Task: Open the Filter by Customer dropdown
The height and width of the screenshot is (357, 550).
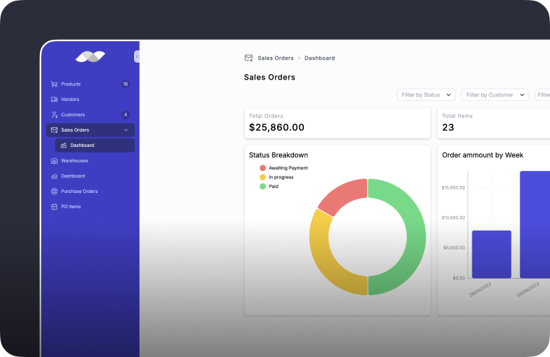Action: [x=495, y=95]
